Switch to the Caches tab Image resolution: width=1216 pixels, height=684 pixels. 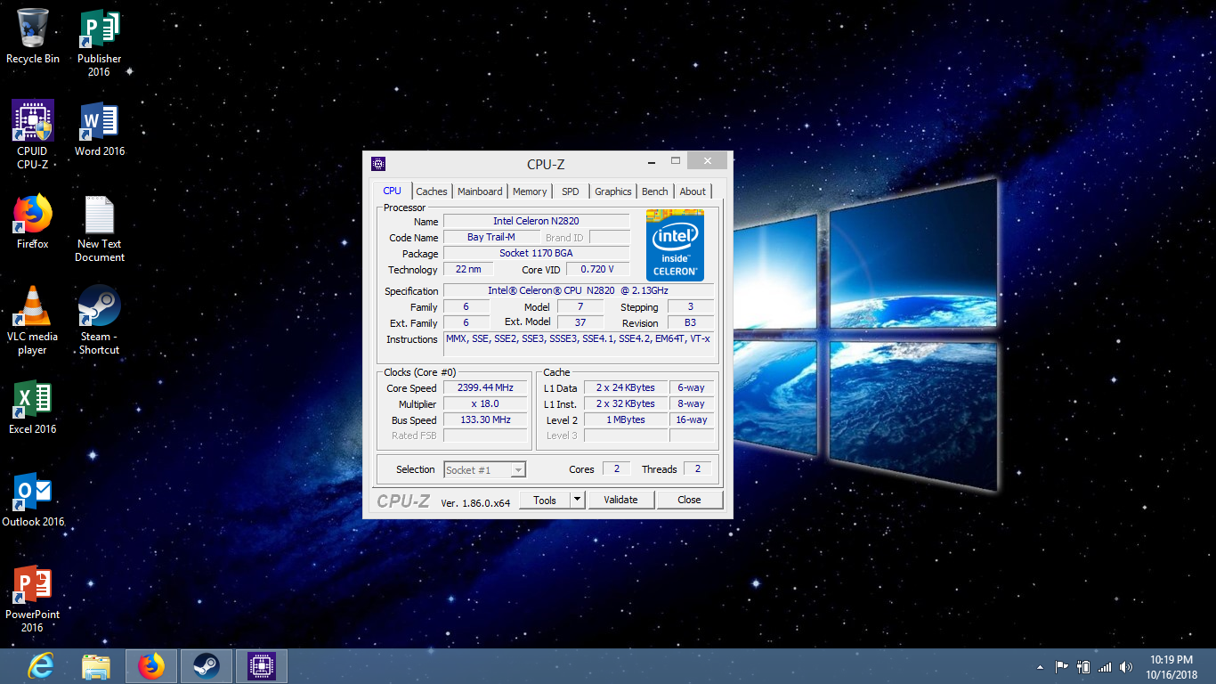[x=432, y=191]
